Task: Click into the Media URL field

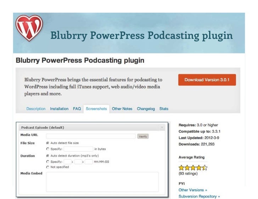Action: (91, 136)
